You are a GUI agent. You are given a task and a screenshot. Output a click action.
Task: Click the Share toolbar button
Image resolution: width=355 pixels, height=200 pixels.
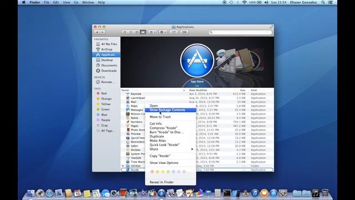click(174, 32)
